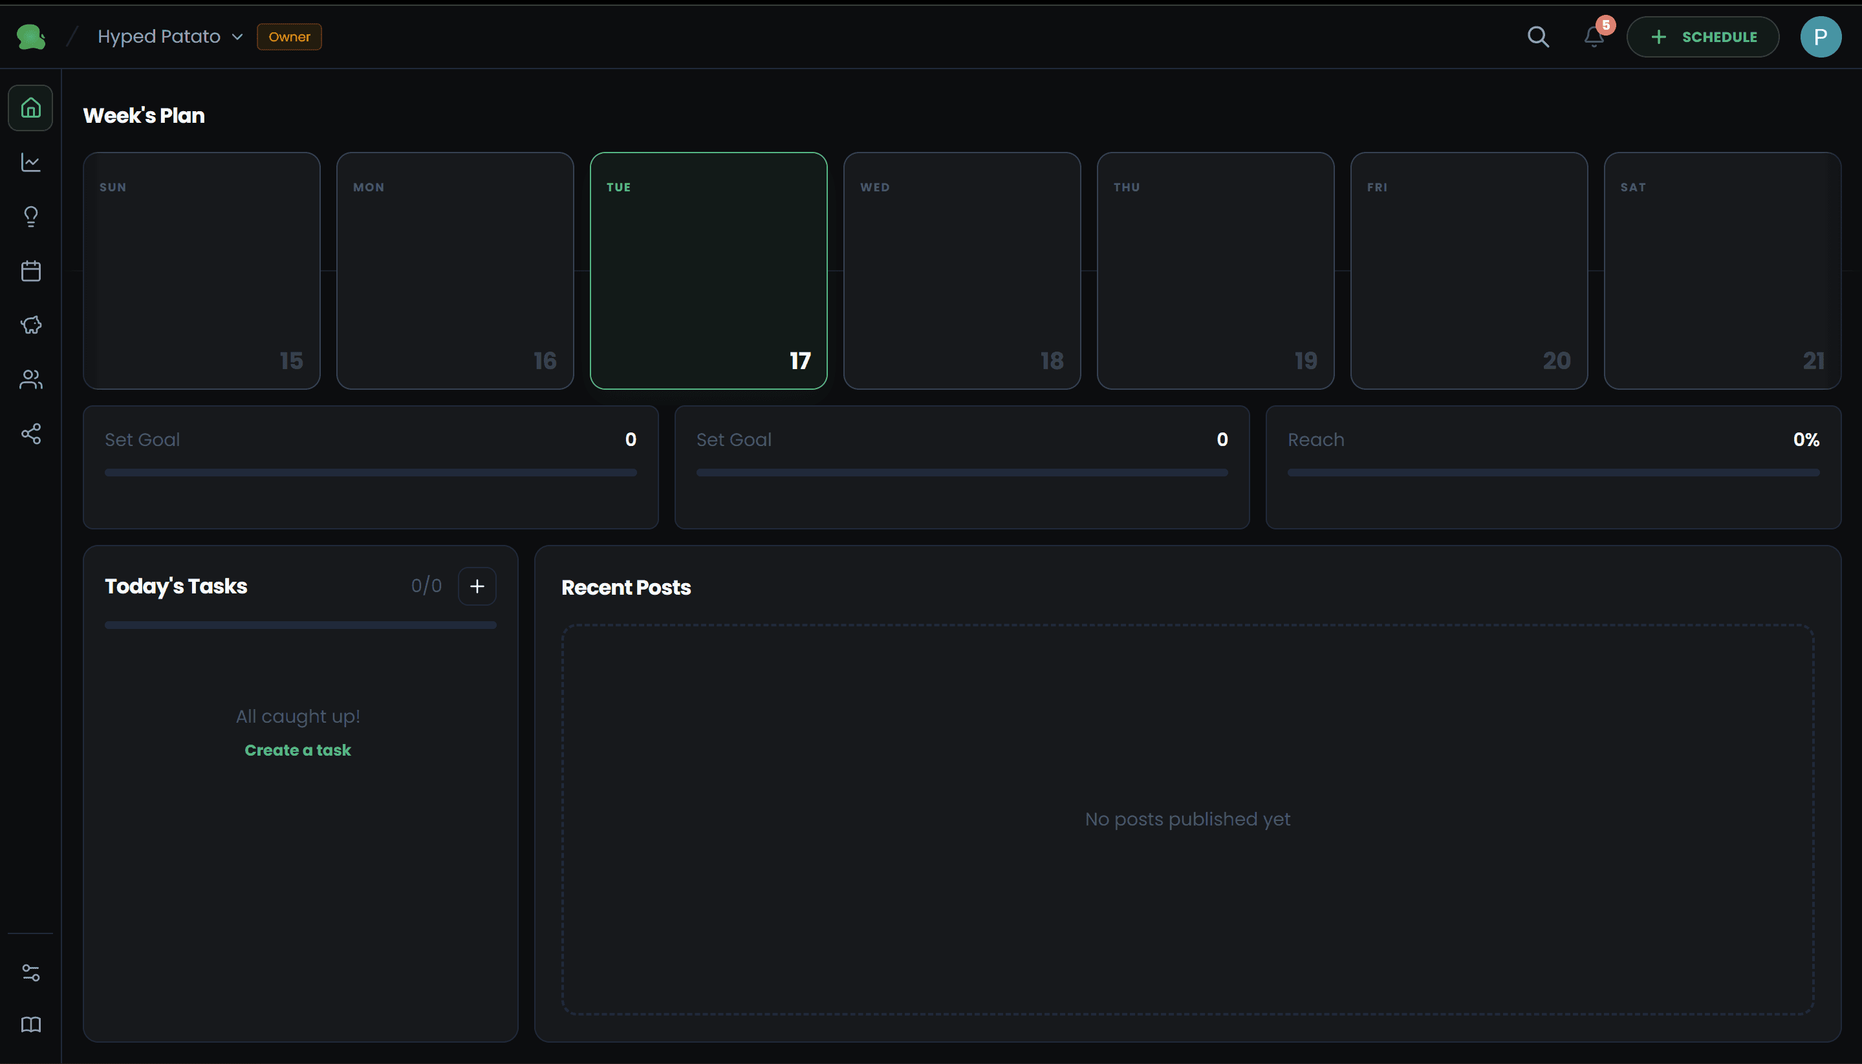1862x1064 pixels.
Task: Open the P profile avatar menu
Action: tap(1821, 37)
